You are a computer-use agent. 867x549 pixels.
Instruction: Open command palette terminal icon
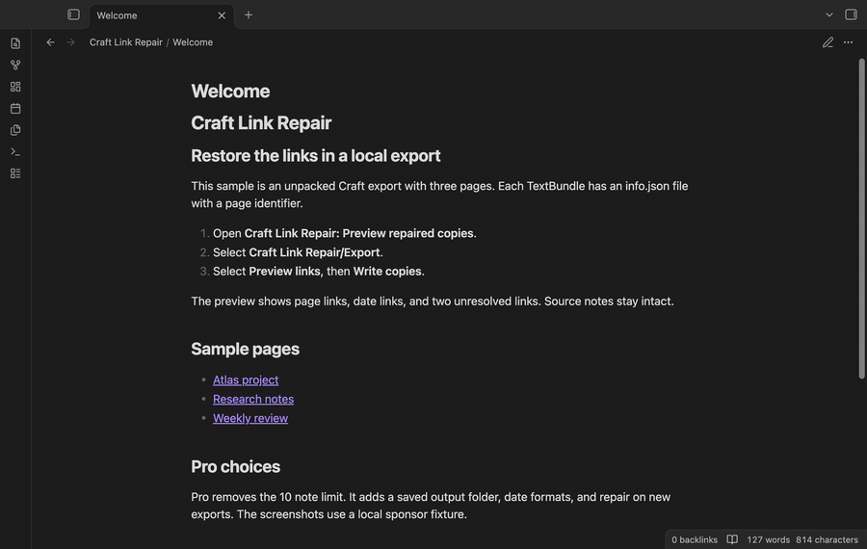(x=15, y=151)
